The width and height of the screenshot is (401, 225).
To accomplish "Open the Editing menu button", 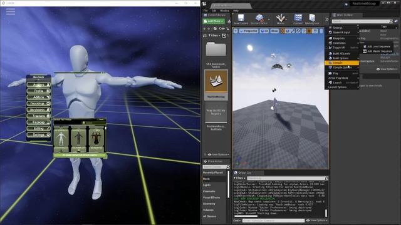I will click(39, 128).
